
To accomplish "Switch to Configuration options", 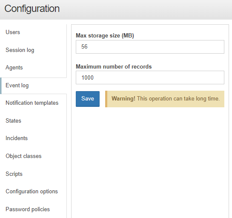I will [32, 191].
